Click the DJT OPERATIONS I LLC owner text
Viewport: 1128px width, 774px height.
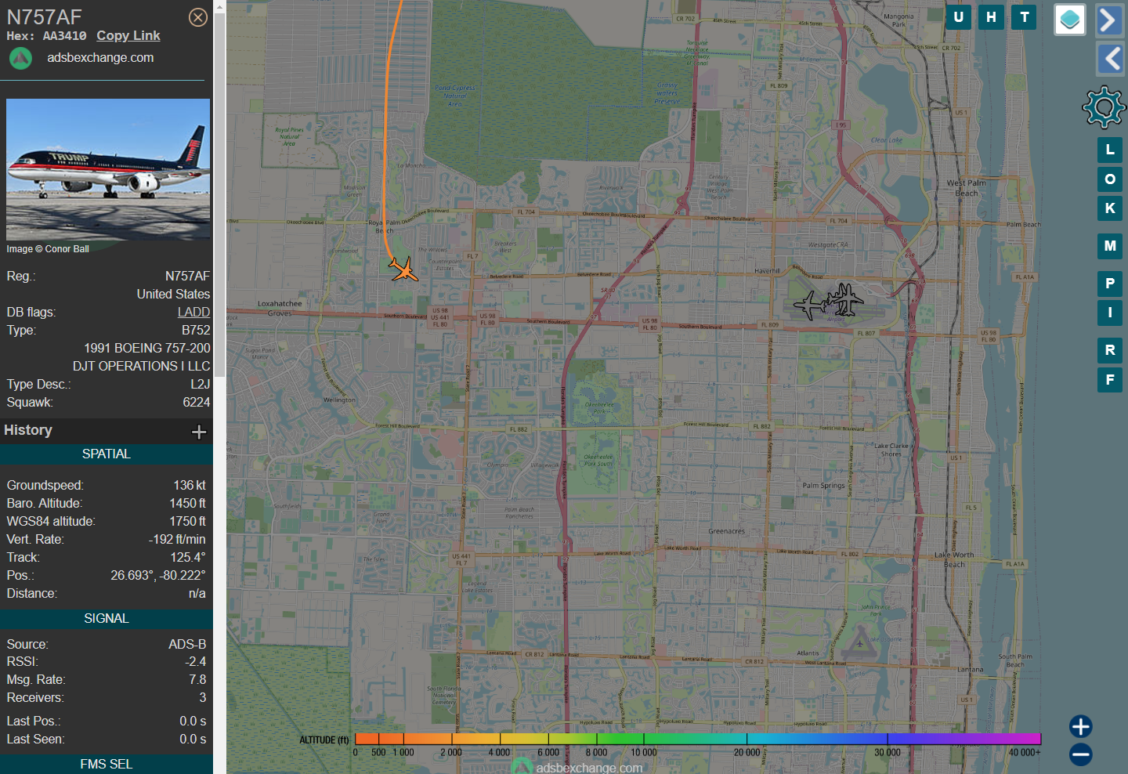pos(141,367)
